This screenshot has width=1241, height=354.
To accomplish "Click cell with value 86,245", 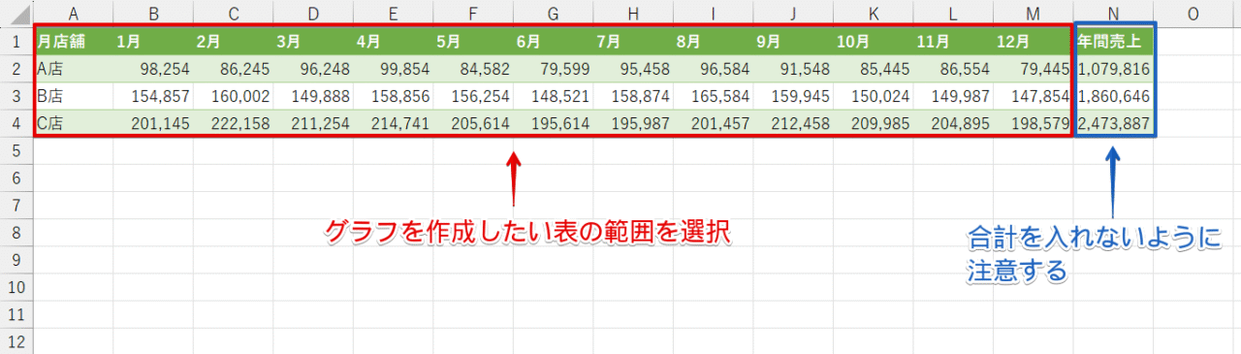I will pyautogui.click(x=234, y=69).
